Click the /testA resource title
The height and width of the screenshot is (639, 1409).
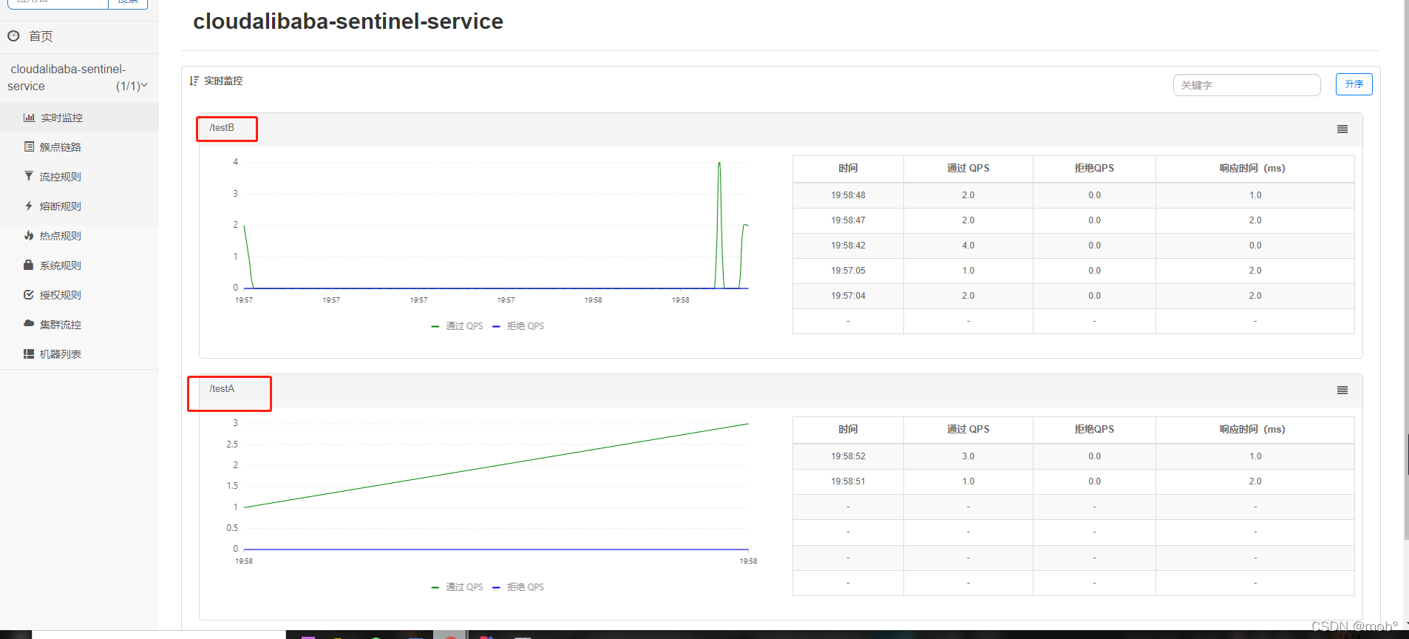(222, 388)
